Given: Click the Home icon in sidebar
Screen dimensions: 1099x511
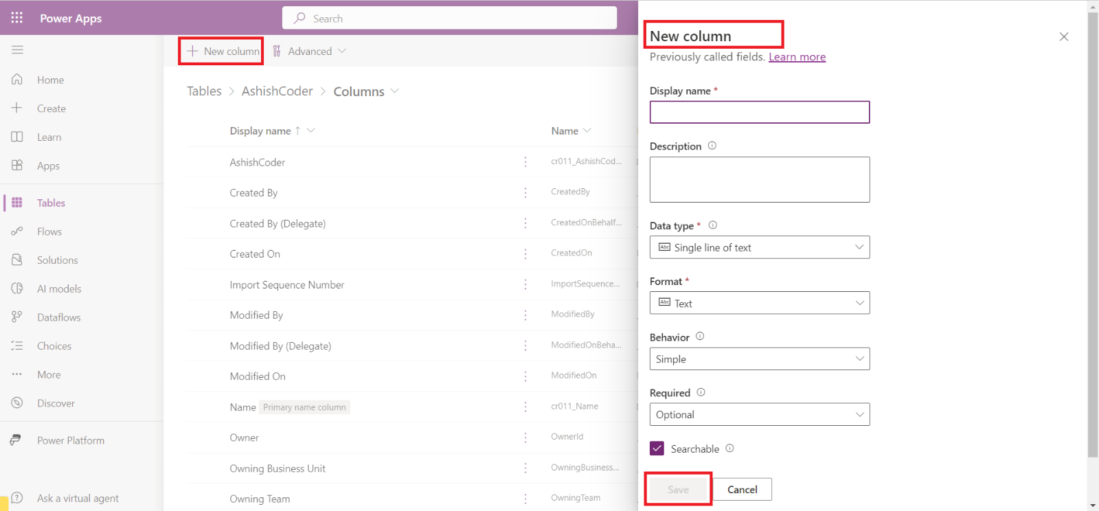Looking at the screenshot, I should pyautogui.click(x=17, y=80).
